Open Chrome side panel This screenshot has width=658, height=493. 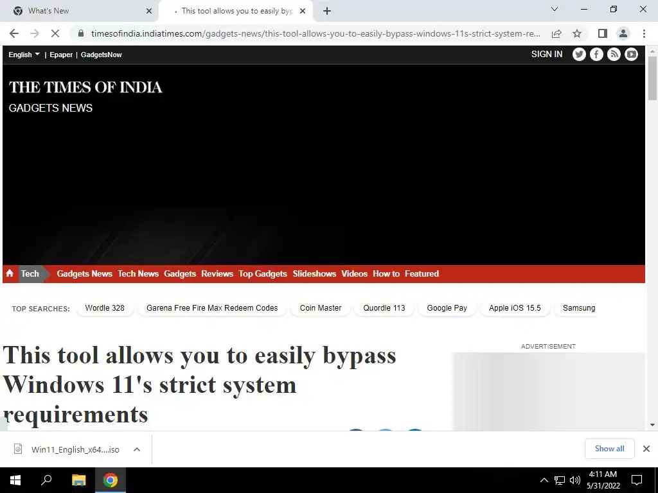coord(603,33)
